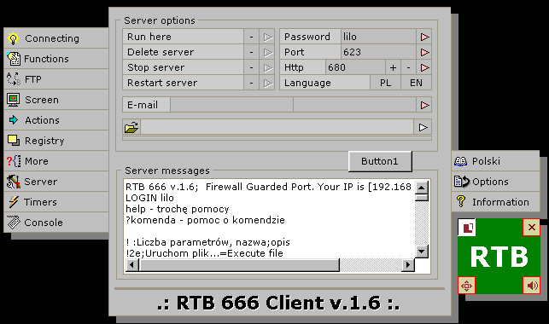Click the plus button for Http port
This screenshot has width=549, height=324.
(393, 67)
